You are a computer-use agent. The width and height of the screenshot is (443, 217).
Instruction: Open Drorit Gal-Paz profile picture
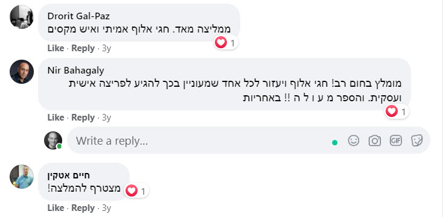[22, 17]
